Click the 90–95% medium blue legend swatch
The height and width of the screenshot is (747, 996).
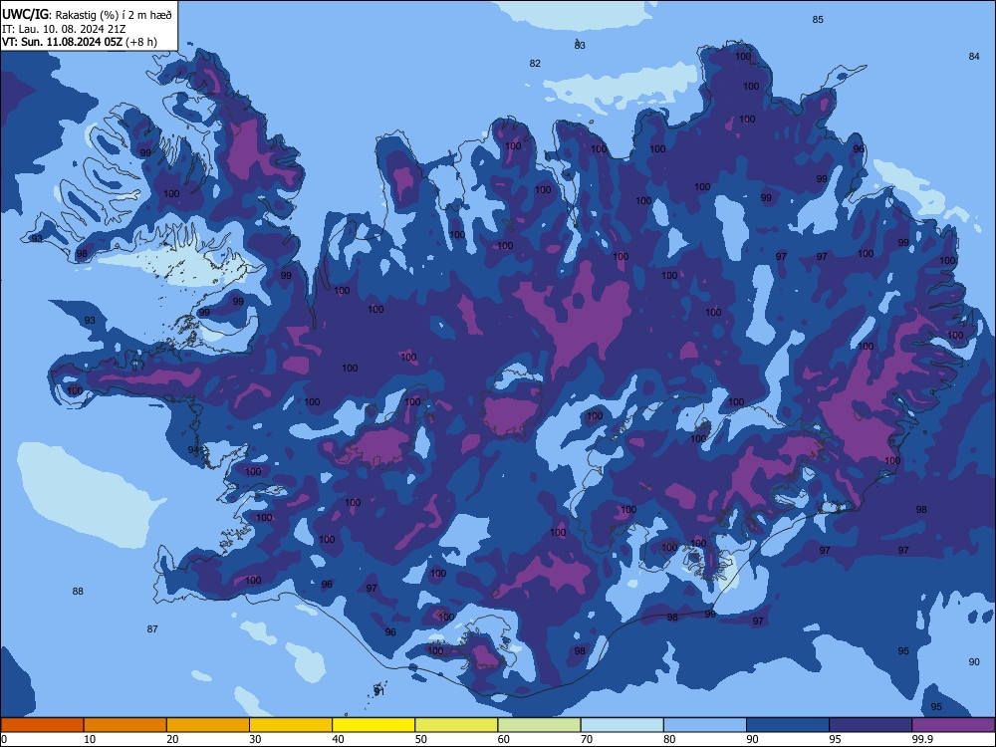click(788, 725)
